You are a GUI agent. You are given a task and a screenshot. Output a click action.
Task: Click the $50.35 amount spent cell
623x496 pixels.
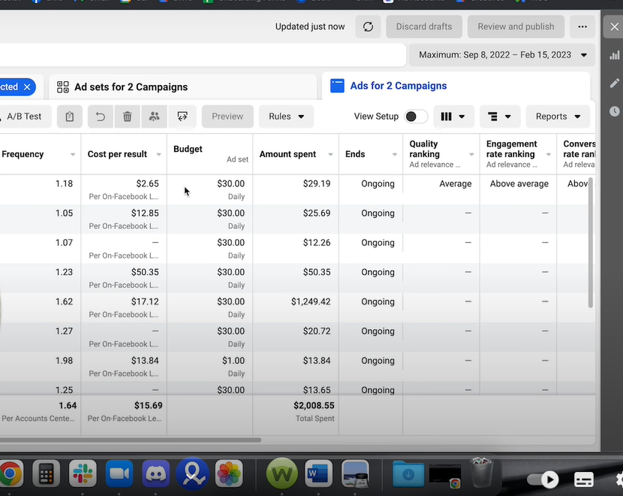tap(317, 273)
